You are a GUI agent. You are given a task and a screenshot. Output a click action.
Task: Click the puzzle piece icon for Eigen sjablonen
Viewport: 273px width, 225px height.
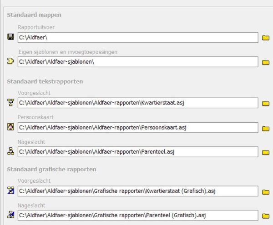coord(10,61)
